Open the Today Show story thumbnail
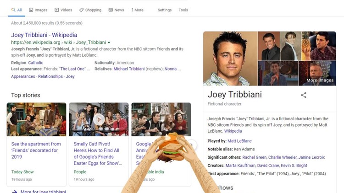Screen dimensions: 344x193 click(36, 119)
